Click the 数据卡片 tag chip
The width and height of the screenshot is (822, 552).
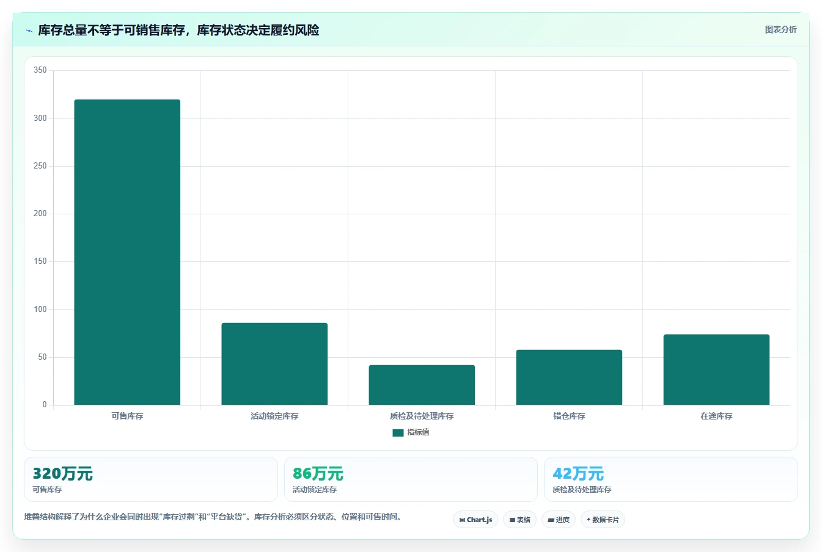603,520
